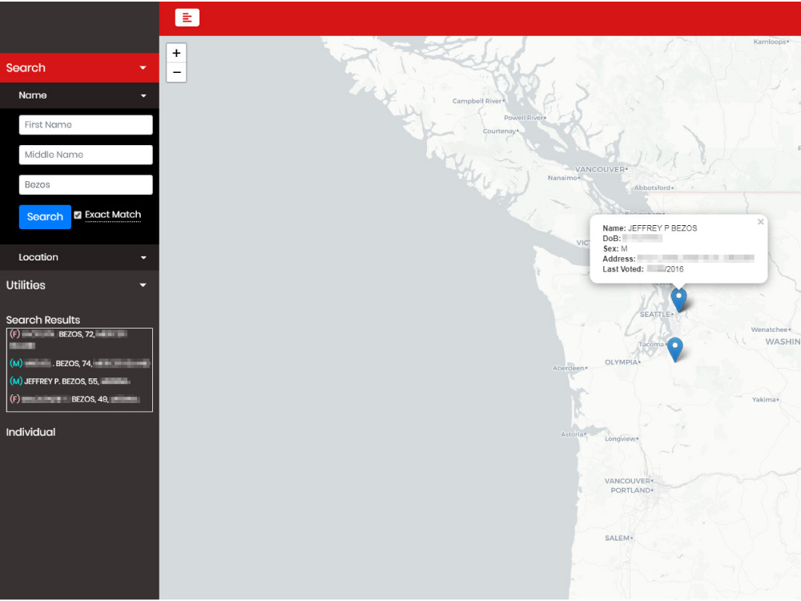Viewport: 801px width, 601px height.
Task: Collapse the Search section arrow
Action: (143, 68)
